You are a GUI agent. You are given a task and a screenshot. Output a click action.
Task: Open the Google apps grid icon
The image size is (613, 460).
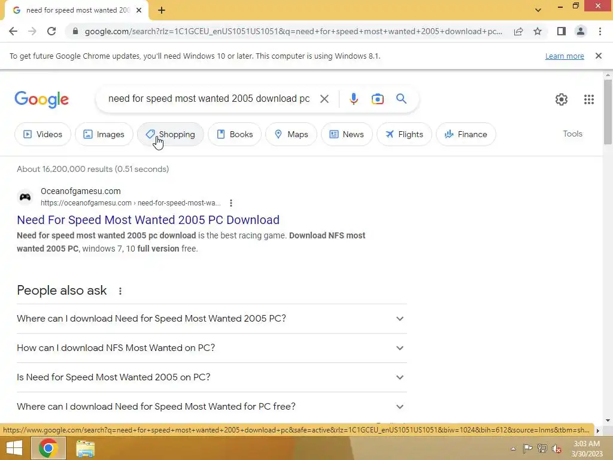pyautogui.click(x=589, y=99)
